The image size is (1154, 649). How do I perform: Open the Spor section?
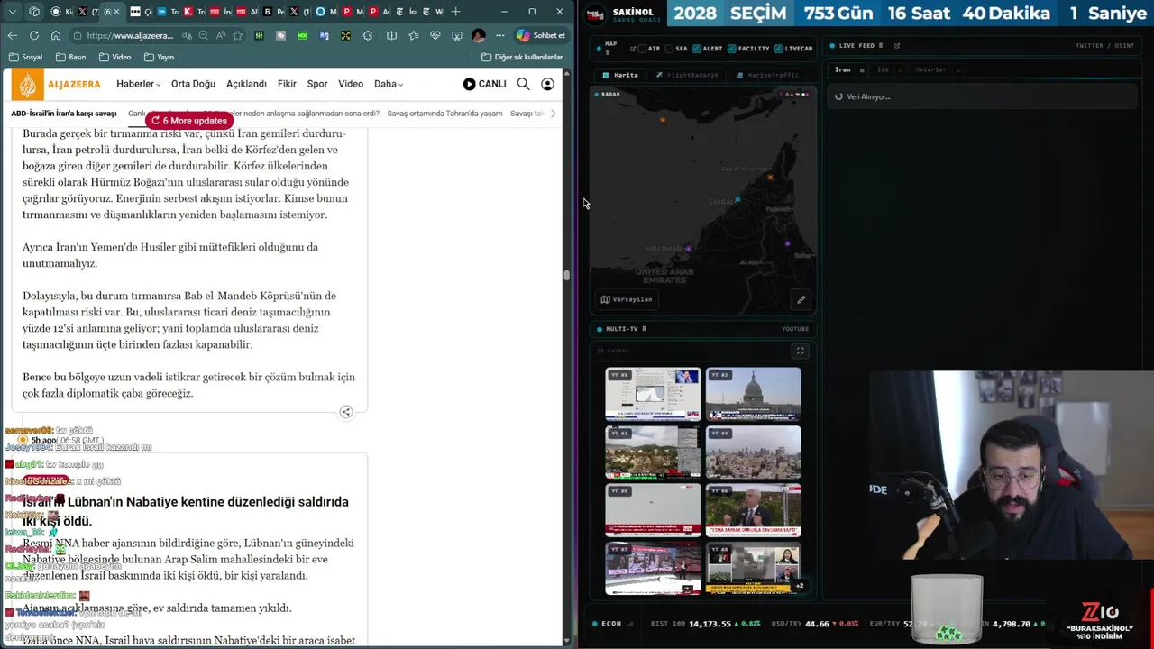pyautogui.click(x=317, y=84)
